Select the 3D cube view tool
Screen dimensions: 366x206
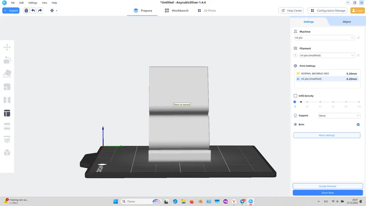[7, 153]
